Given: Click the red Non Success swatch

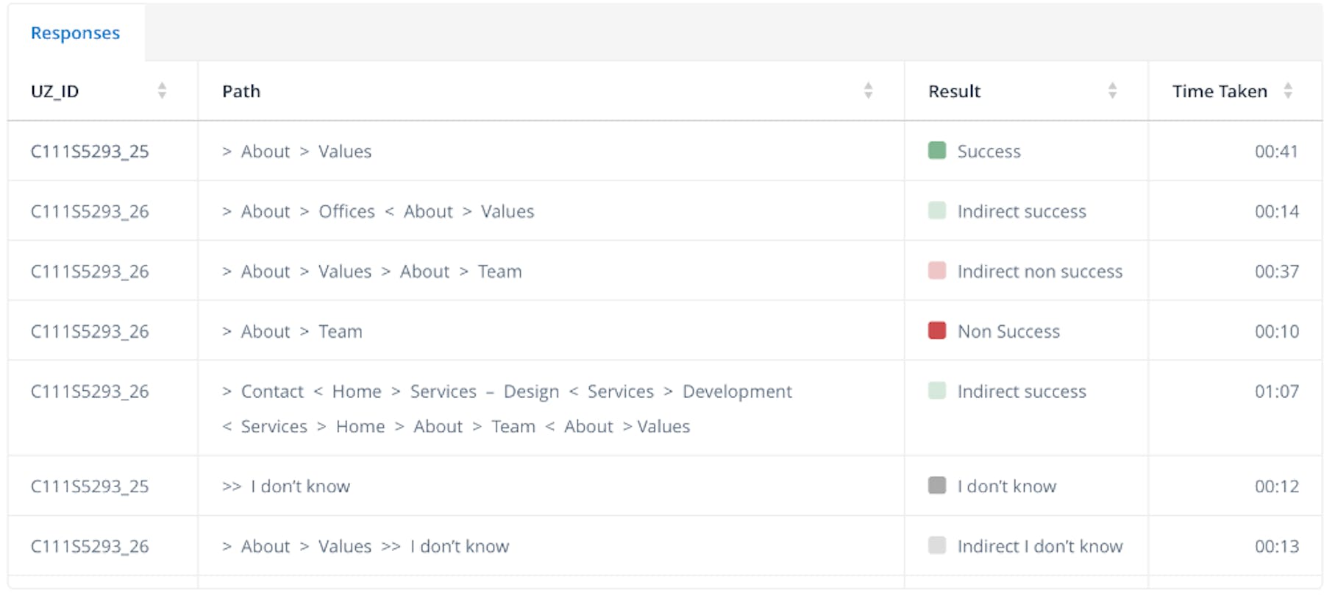Looking at the screenshot, I should (x=937, y=330).
